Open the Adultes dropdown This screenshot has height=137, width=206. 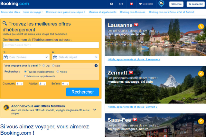click(x=42, y=84)
